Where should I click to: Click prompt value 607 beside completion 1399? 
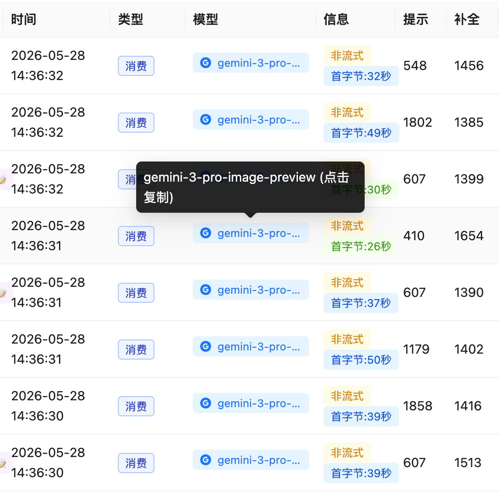pyautogui.click(x=414, y=179)
